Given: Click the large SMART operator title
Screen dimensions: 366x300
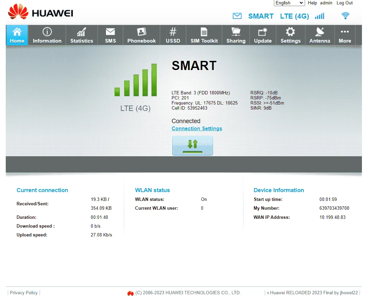Looking at the screenshot, I should [194, 66].
